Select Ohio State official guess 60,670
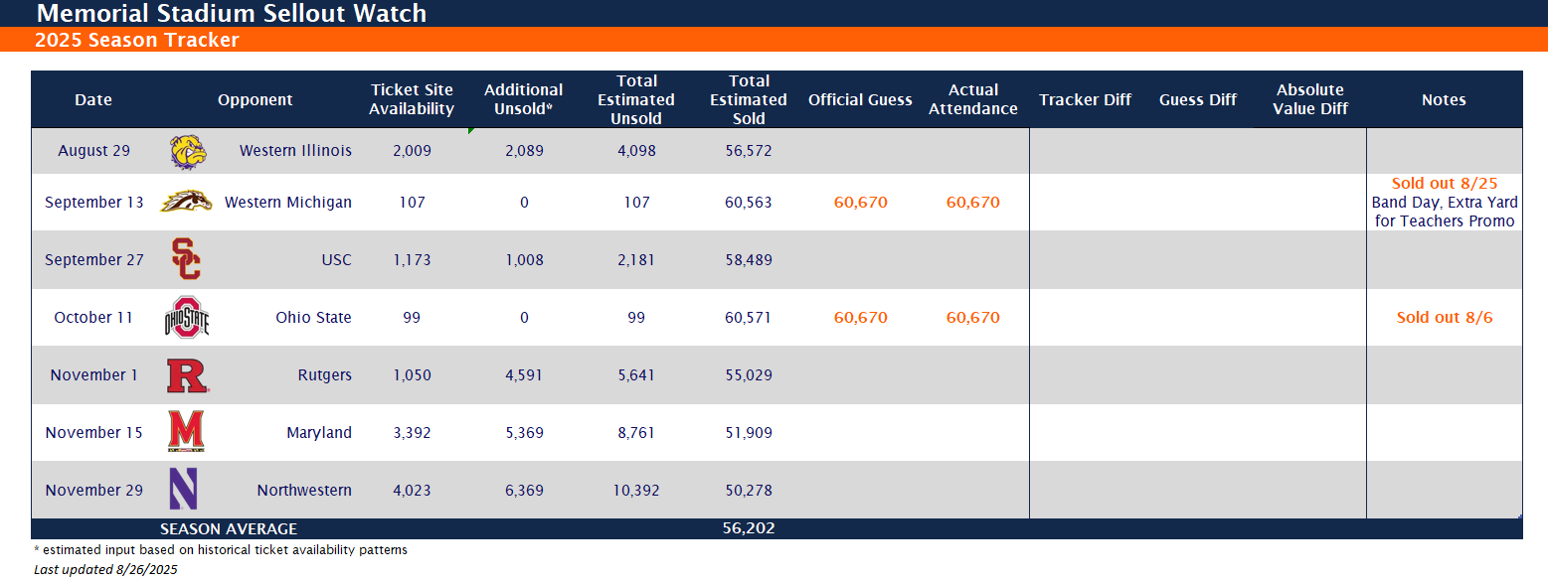The width and height of the screenshot is (1548, 585). (x=861, y=318)
